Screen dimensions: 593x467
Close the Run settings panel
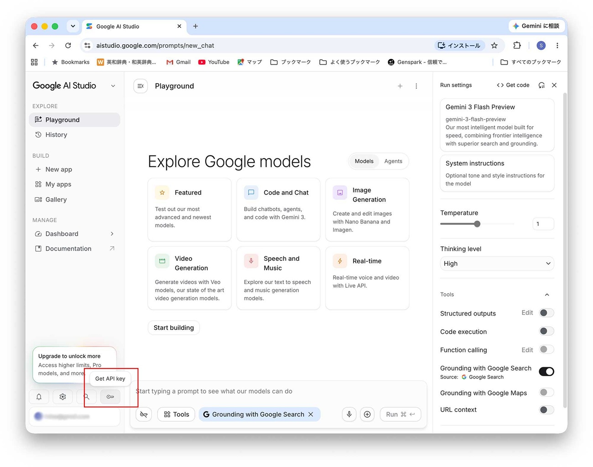(554, 85)
